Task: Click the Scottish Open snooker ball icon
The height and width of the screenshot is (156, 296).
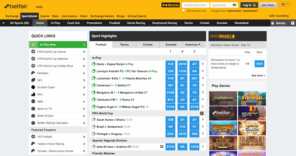Action: (33, 87)
